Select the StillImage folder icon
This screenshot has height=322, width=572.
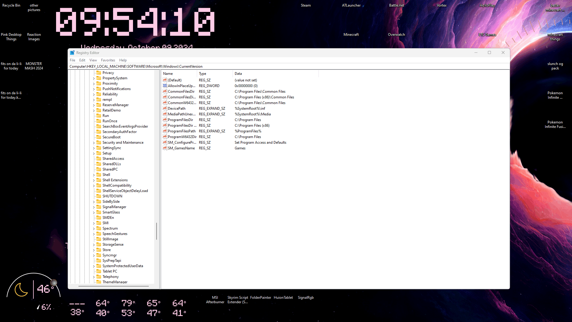pyautogui.click(x=99, y=239)
